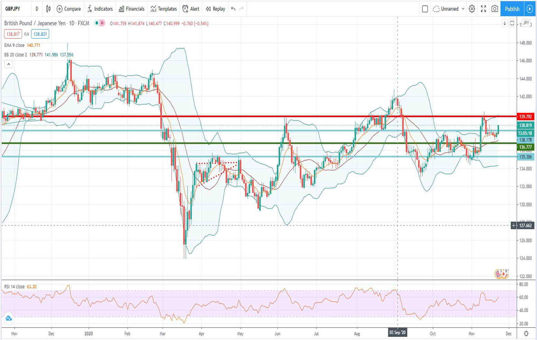Toggle the indicator series visibility dot in legend

coord(97,23)
